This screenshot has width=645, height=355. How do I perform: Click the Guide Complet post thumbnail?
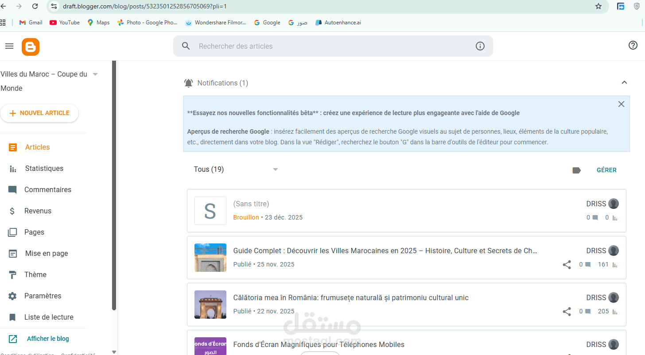click(210, 258)
